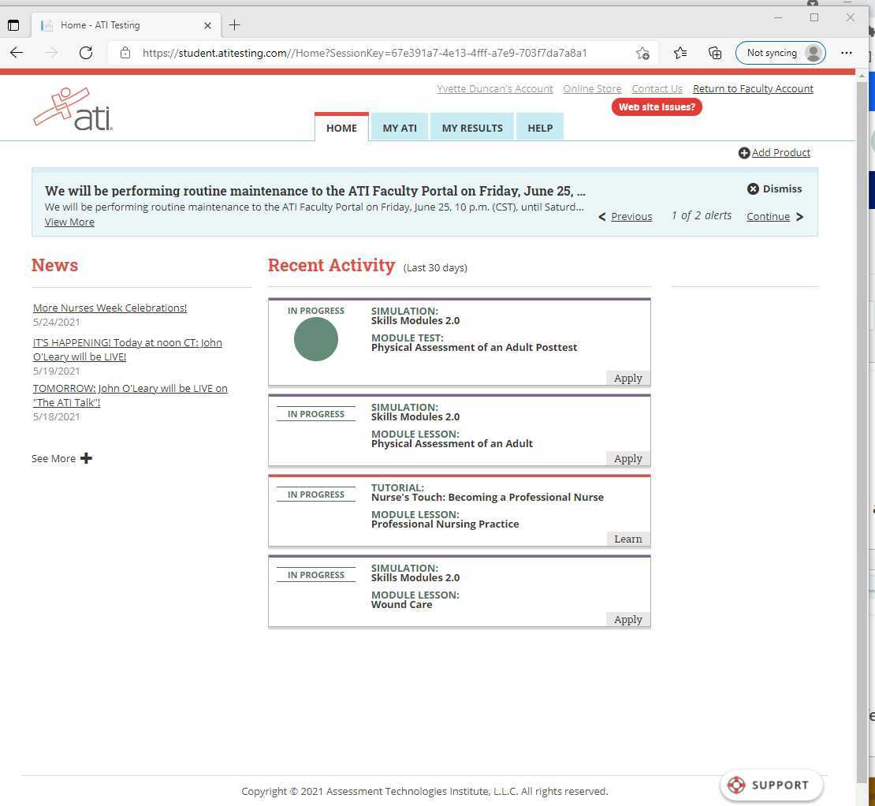The image size is (875, 806).
Task: Click the favorites star in the address bar
Action: pos(642,53)
